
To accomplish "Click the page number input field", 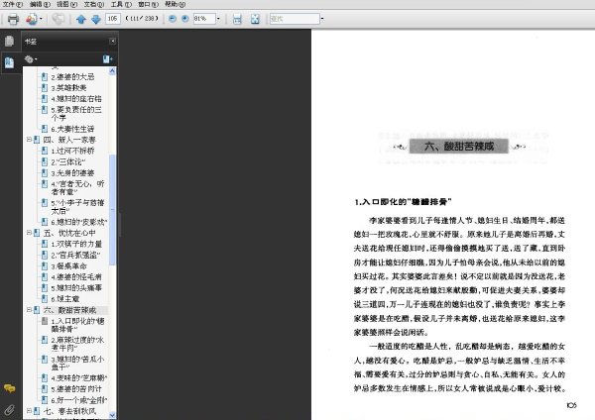I will tap(113, 18).
